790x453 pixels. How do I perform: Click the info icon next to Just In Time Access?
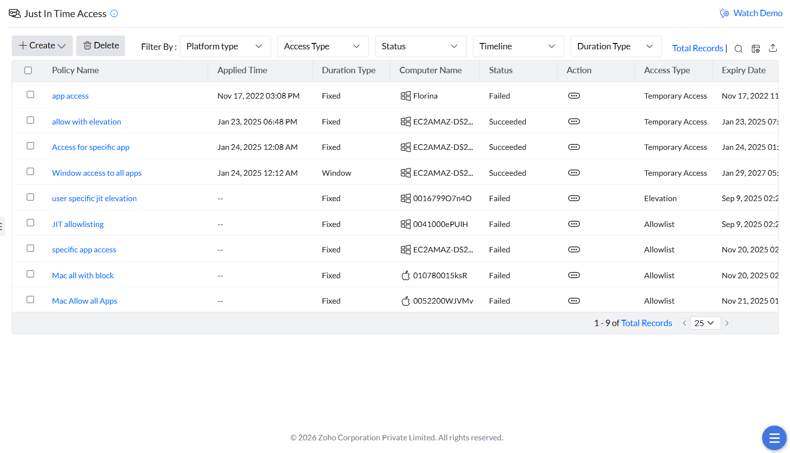click(x=114, y=14)
